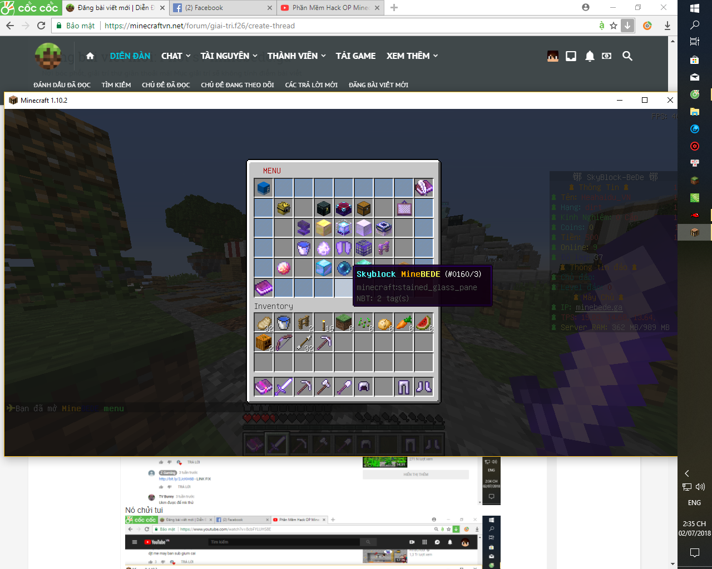This screenshot has width=712, height=569.
Task: Select the carrot in Inventory
Action: 404,323
